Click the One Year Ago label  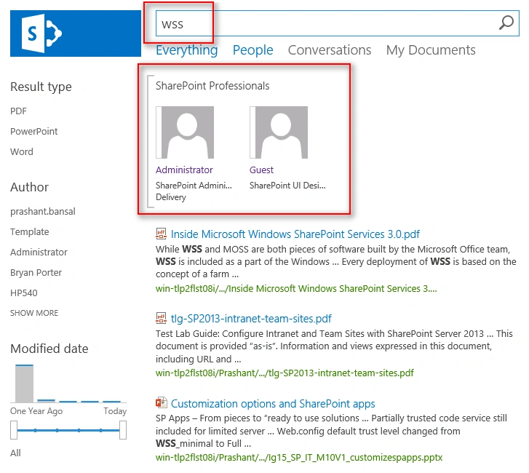coord(36,411)
